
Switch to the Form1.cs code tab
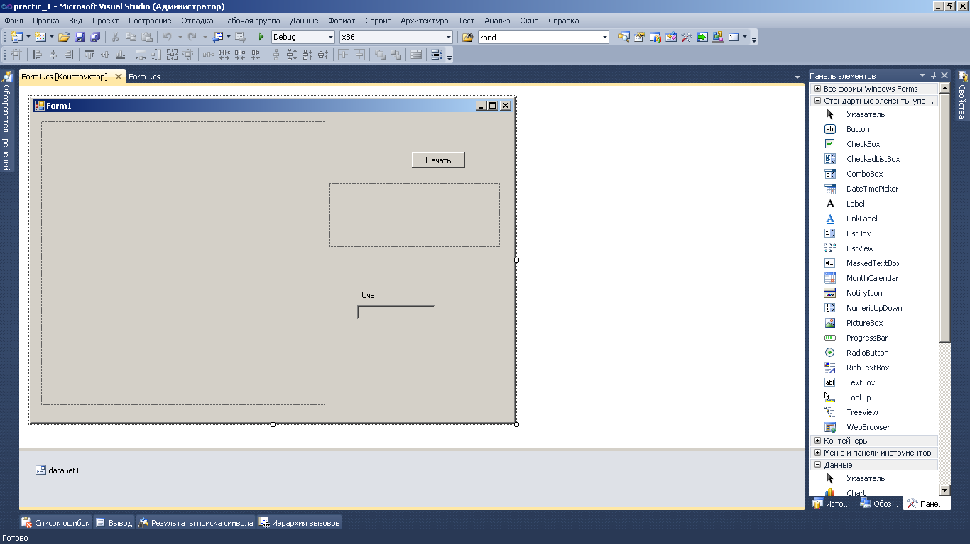(144, 77)
